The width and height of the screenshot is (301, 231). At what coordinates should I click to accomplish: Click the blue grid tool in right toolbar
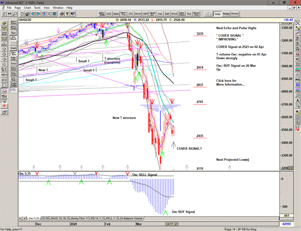[x=297, y=85]
